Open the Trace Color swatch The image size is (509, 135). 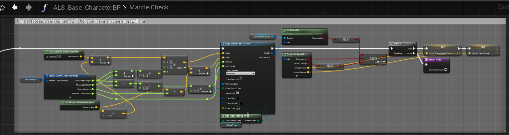point(238,98)
